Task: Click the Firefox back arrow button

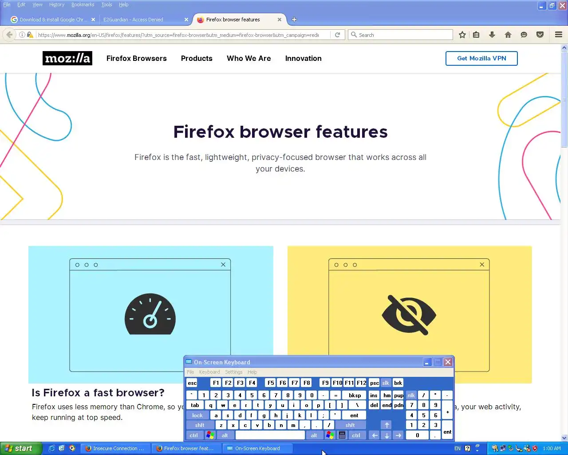Action: point(9,35)
